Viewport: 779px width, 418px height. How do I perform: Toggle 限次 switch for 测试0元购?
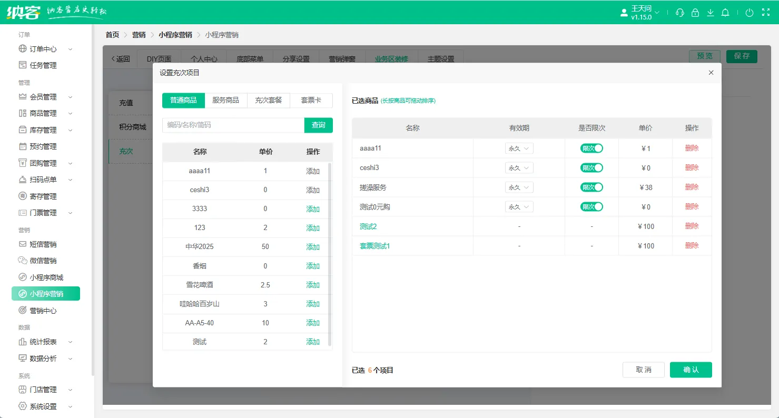pyautogui.click(x=591, y=206)
